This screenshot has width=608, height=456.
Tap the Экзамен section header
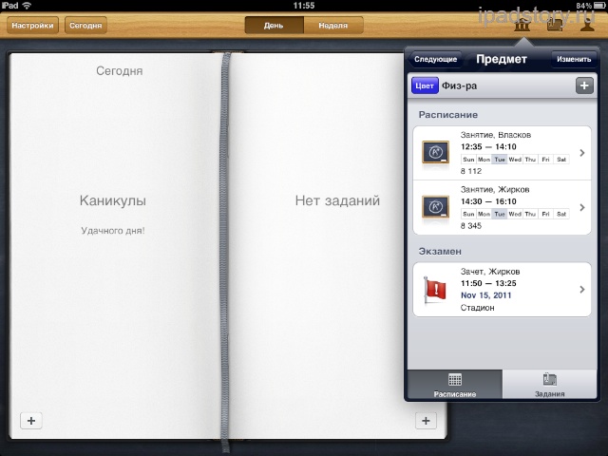pyautogui.click(x=440, y=251)
